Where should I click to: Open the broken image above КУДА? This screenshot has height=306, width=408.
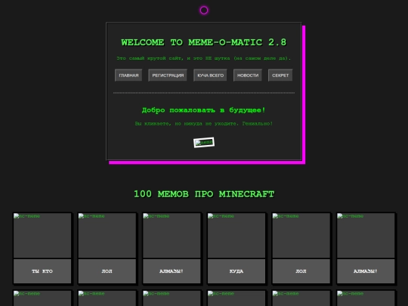click(236, 236)
